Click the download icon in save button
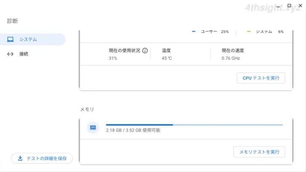This screenshot has height=172, width=306. tap(20, 158)
